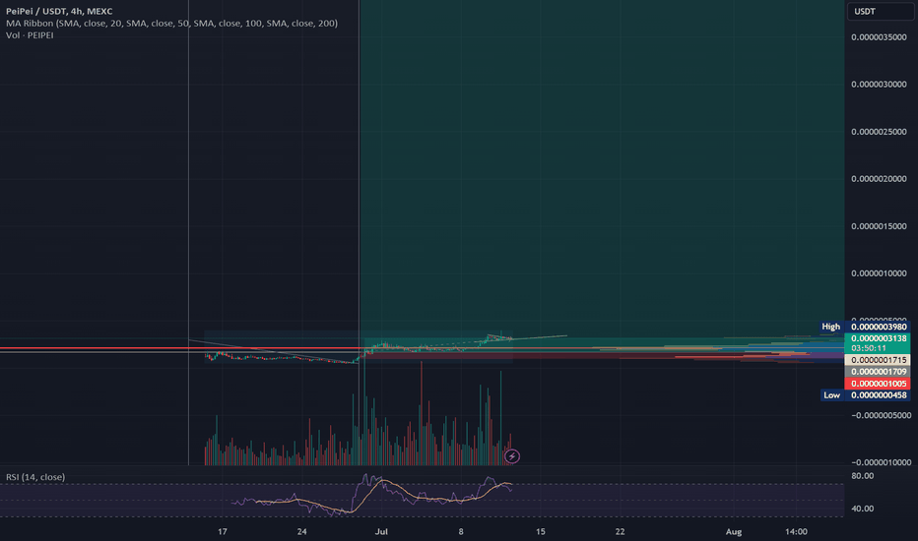Image resolution: width=918 pixels, height=541 pixels.
Task: Click the lightning bolt alert icon
Action: click(511, 456)
